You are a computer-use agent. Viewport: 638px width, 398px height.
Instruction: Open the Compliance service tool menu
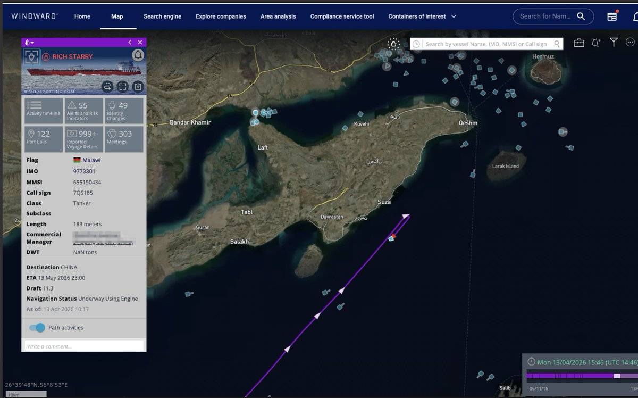[x=342, y=16]
